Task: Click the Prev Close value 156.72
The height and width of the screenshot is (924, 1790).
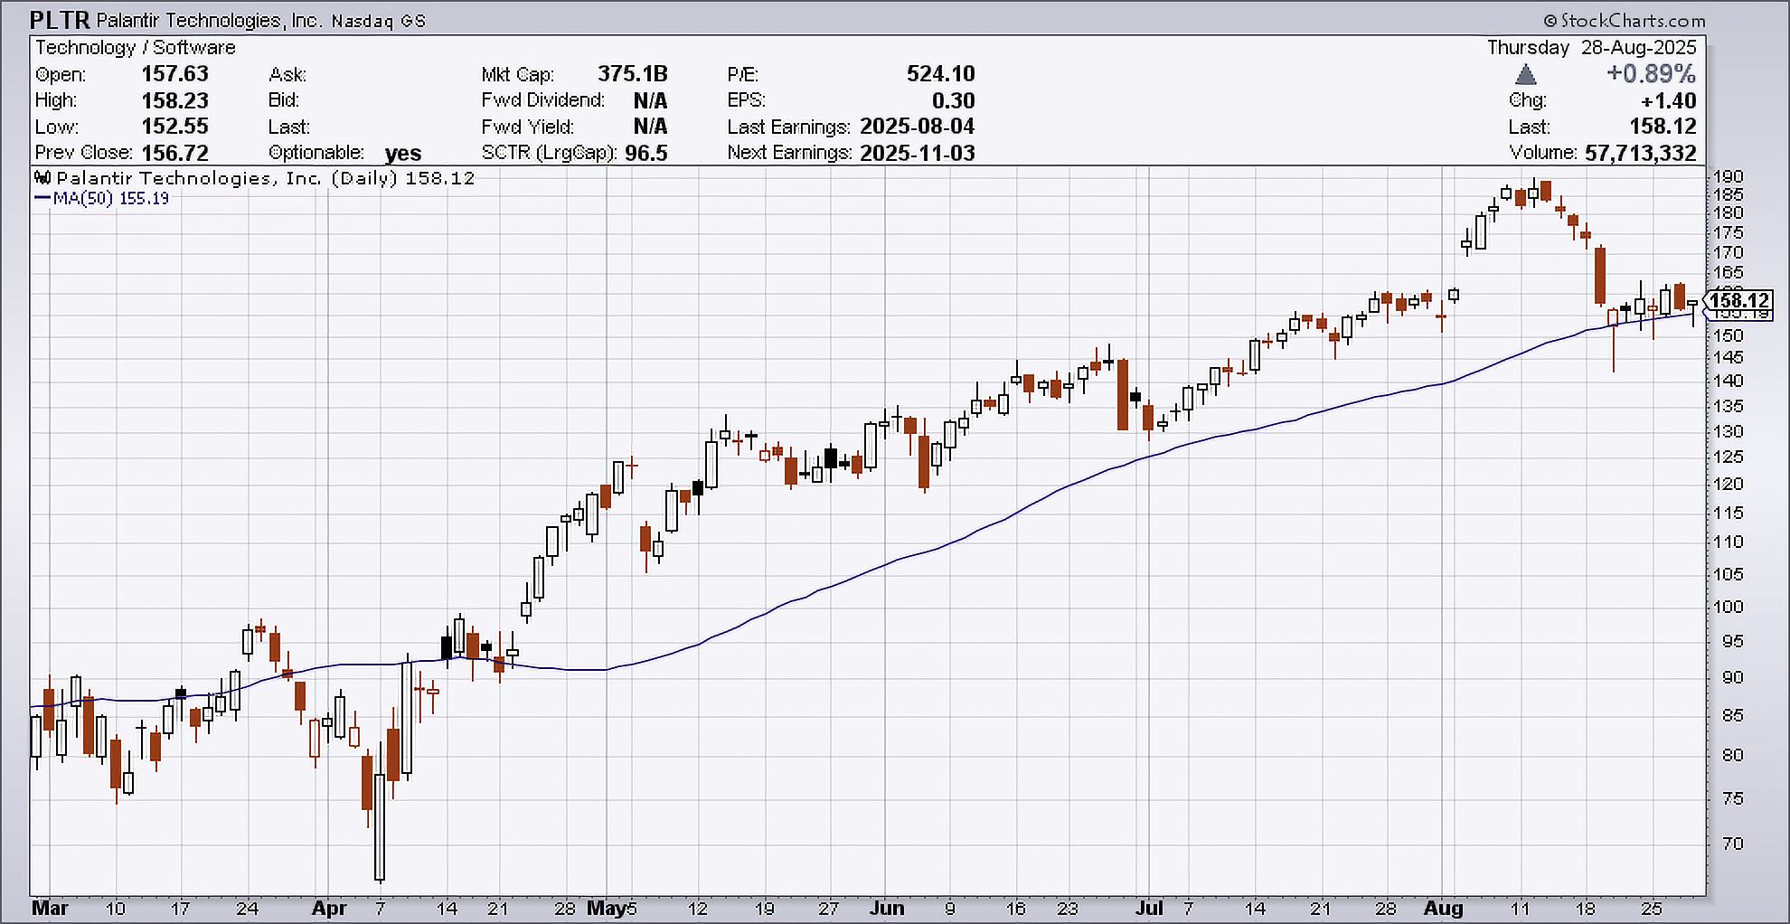Action: [175, 153]
